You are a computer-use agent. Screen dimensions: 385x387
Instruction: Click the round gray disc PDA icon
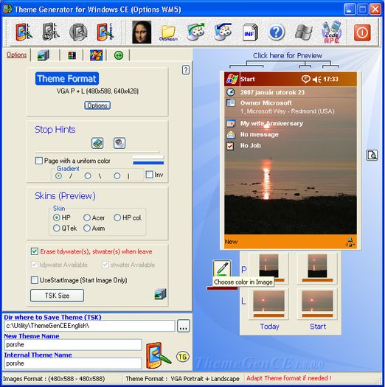[x=78, y=32]
